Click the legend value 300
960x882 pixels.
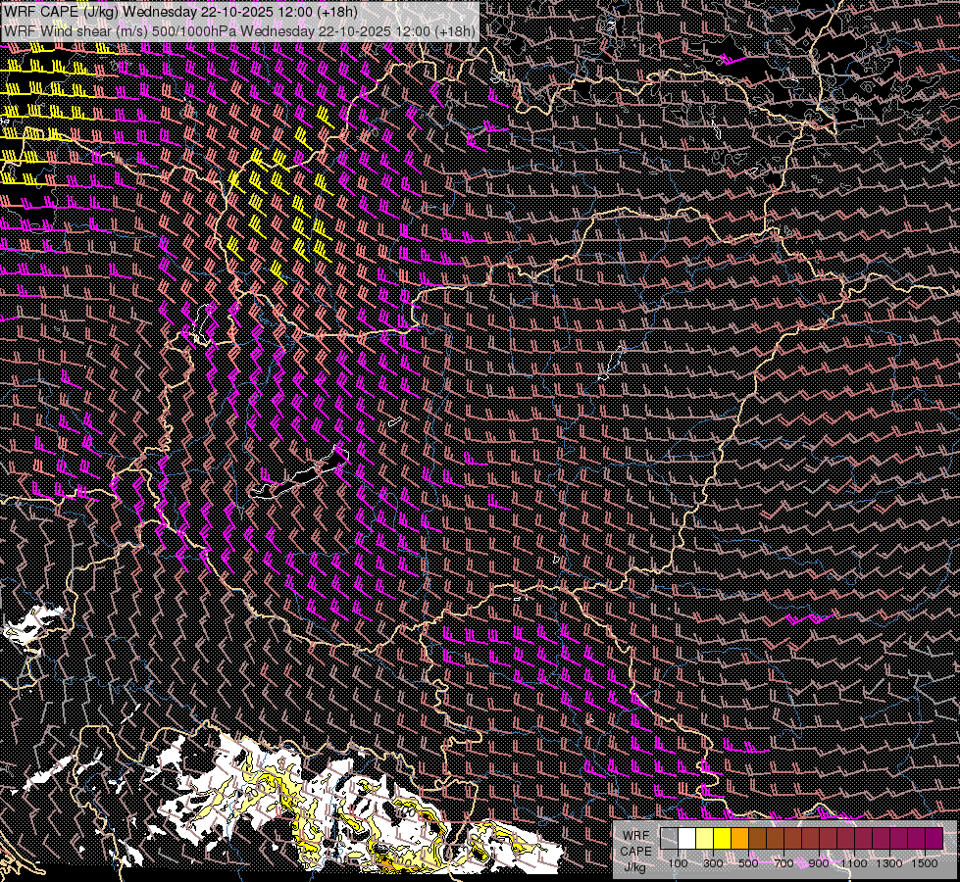click(713, 863)
